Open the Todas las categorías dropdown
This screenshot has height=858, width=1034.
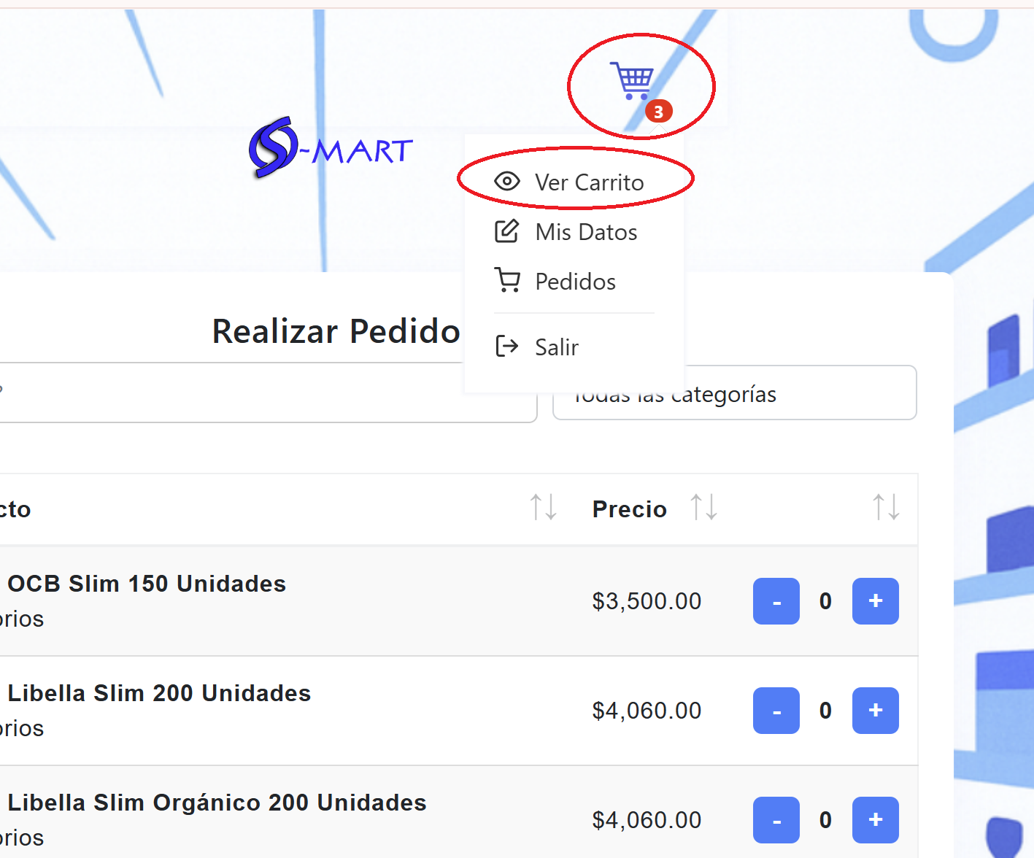tap(735, 393)
